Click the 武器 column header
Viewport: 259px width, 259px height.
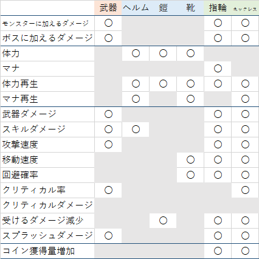108,8
